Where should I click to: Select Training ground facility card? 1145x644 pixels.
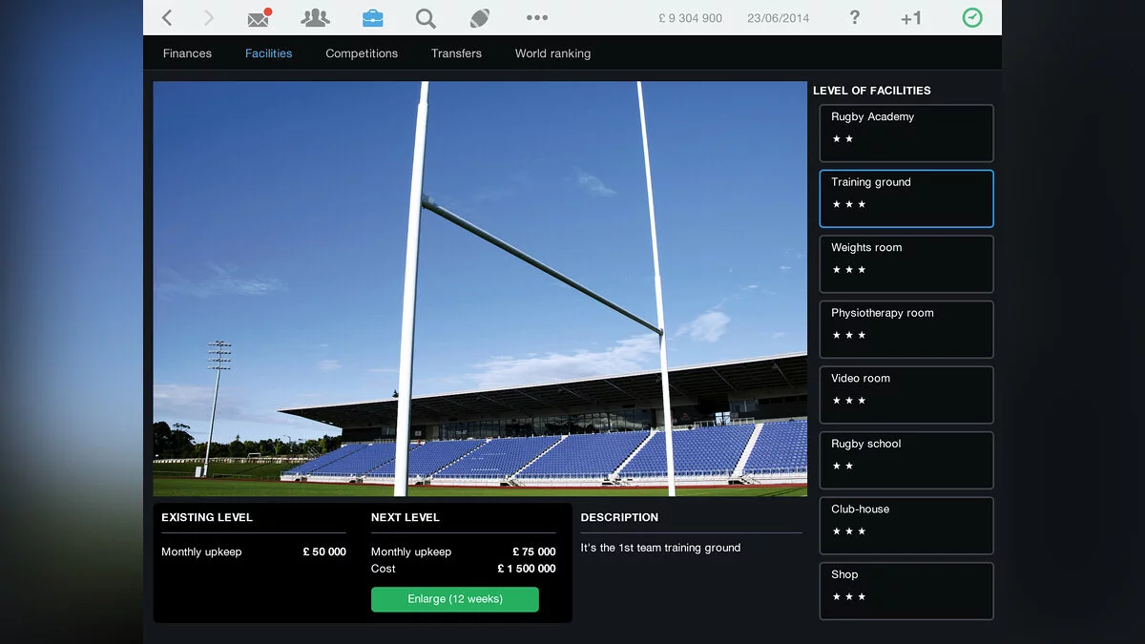coord(906,198)
